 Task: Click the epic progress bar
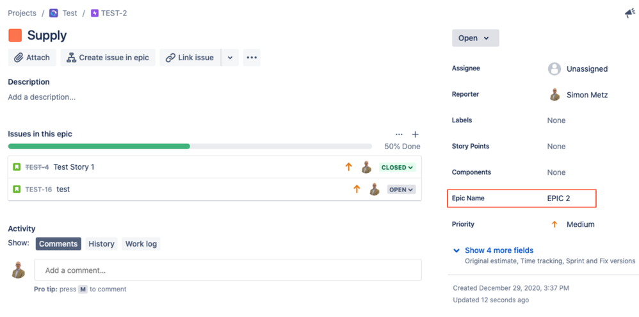point(190,146)
